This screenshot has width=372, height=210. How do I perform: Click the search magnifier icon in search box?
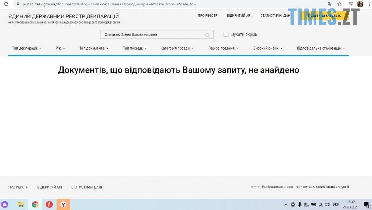207,35
